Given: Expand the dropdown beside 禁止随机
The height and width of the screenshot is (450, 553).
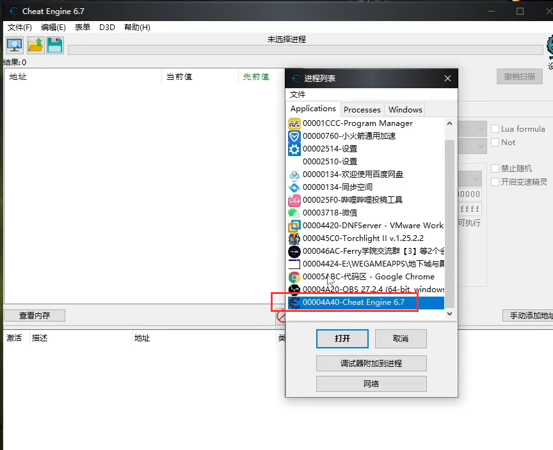Looking at the screenshot, I should coord(476,179).
